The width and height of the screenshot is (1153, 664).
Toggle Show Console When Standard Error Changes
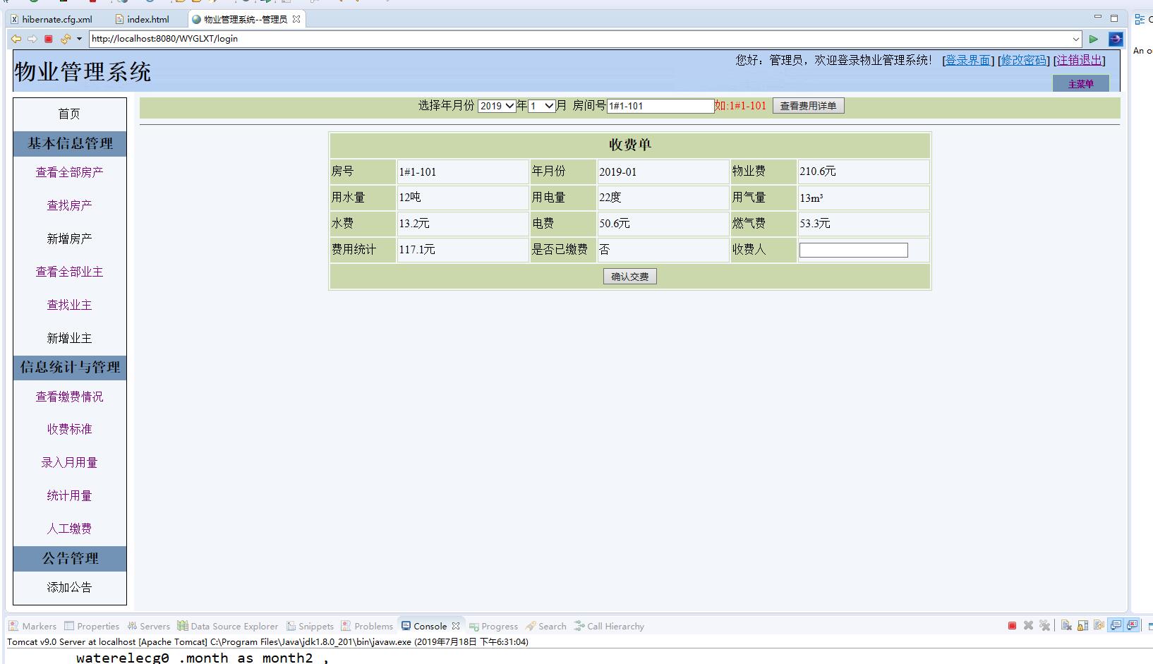click(1133, 626)
